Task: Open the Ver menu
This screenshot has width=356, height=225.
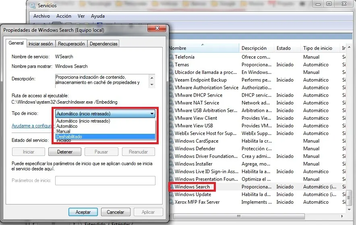Action: pyautogui.click(x=81, y=16)
